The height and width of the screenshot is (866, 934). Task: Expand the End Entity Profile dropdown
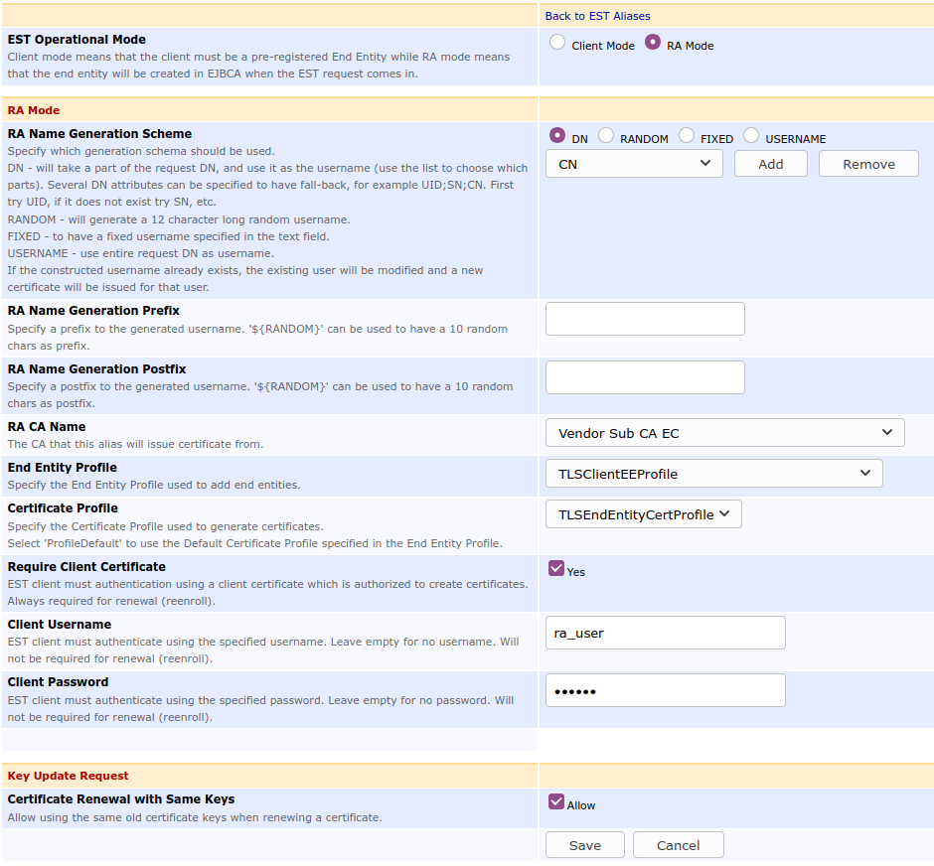pyautogui.click(x=713, y=474)
